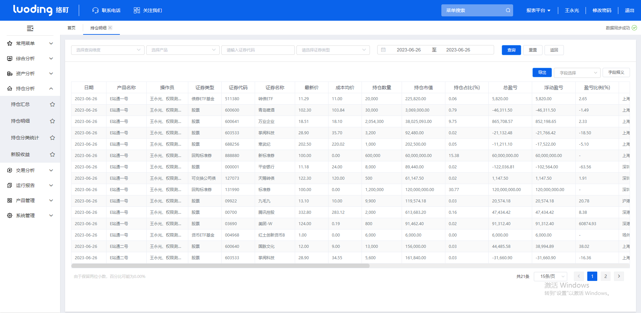
Task: Click the 60874.93 profit ratio cell
Action: click(597, 224)
